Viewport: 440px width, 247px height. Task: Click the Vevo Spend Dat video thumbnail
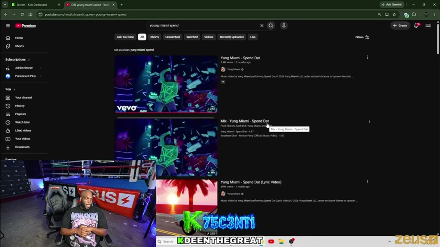click(166, 84)
